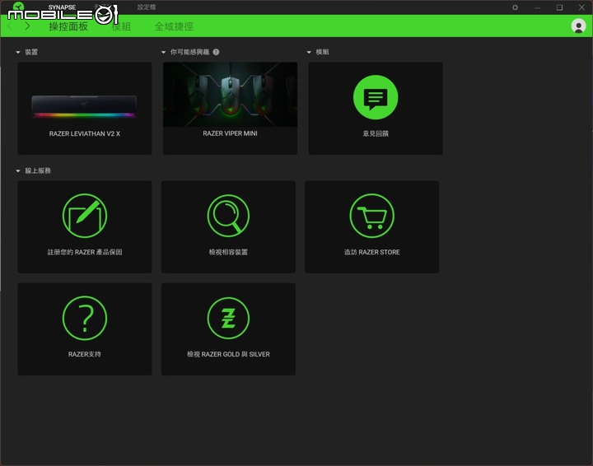This screenshot has height=466, width=593.
Task: Close the Synapse window
Action: click(581, 7)
